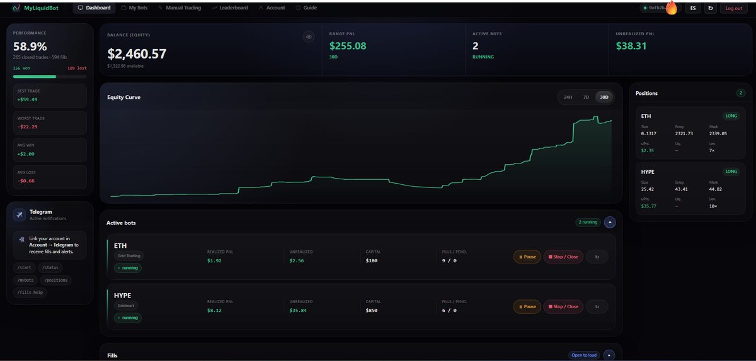Click the HYPE position entry price 43.41

coord(682,188)
